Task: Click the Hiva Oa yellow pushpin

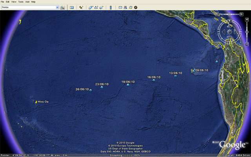Action: [36, 102]
